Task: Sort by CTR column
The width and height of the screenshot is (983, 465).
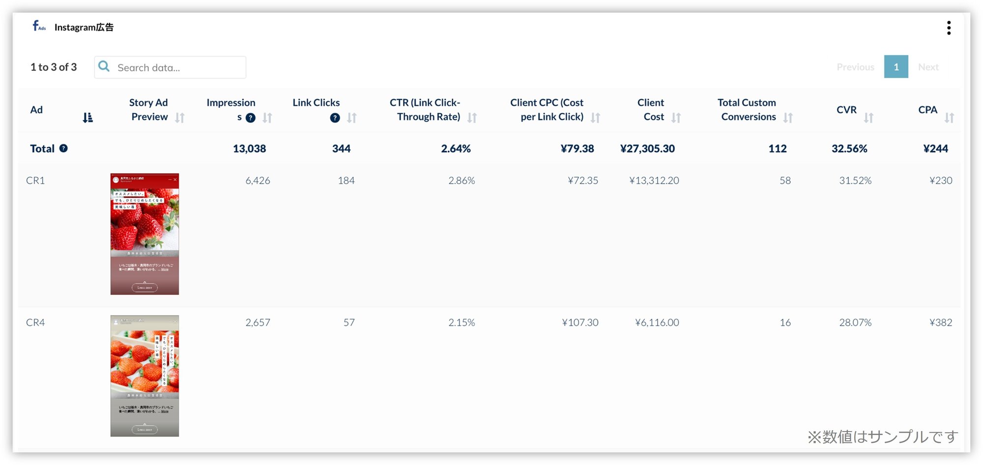Action: (x=472, y=117)
